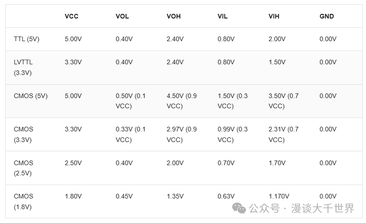Image resolution: width=366 pixels, height=223 pixels.
Task: Select the CMOS (3.3V) row label
Action: (x=24, y=134)
